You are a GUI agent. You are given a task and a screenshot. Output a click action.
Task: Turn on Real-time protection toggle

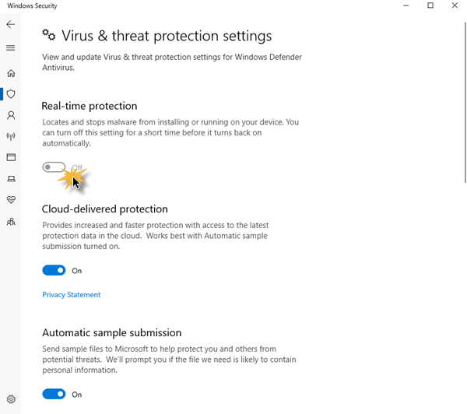point(54,167)
